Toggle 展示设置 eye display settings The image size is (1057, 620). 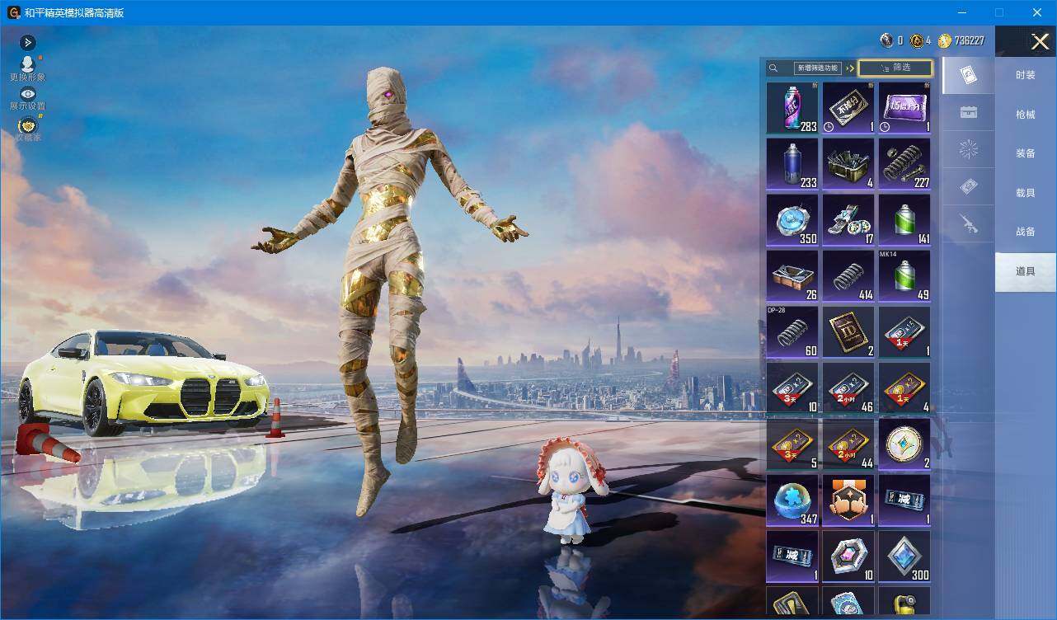[x=27, y=98]
